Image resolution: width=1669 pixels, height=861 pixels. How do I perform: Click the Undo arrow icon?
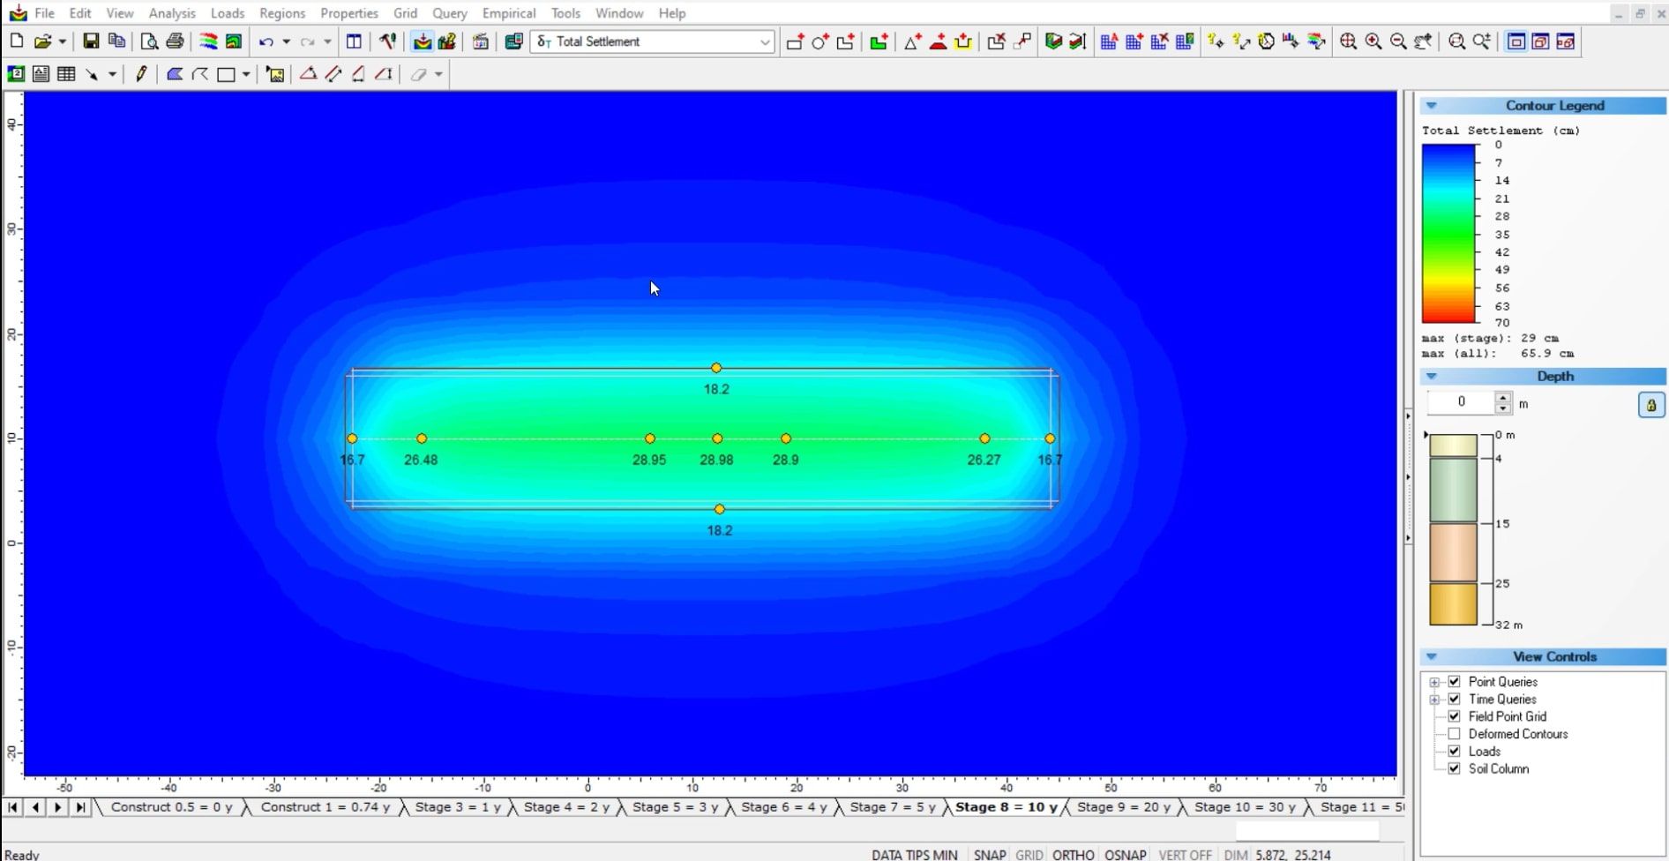pos(266,41)
